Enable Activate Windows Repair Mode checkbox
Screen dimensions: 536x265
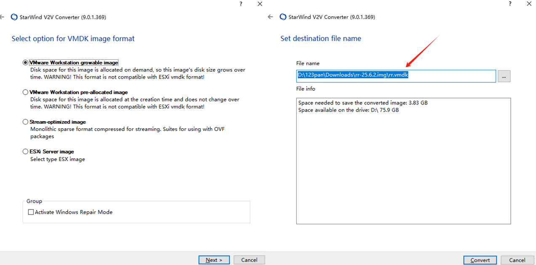tap(31, 212)
